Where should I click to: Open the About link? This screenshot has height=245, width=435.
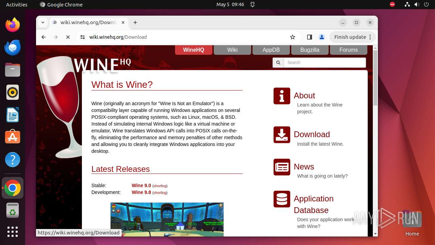[304, 96]
